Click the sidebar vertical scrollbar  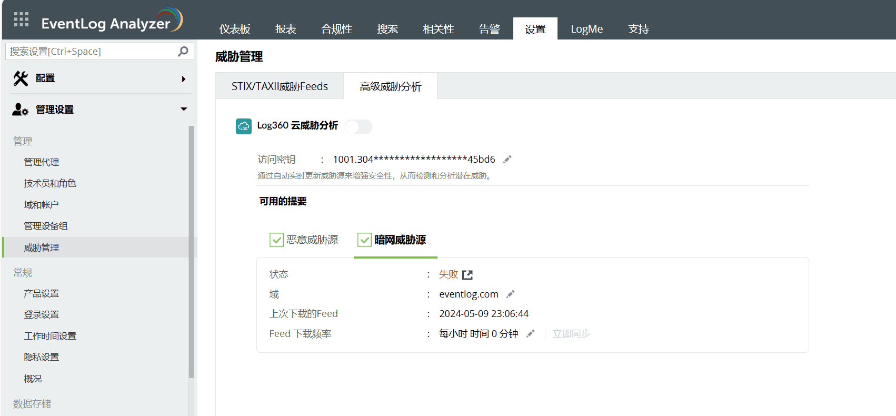(192, 252)
